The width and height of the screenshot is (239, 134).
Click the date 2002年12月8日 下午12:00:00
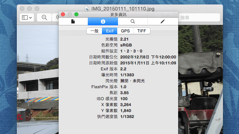tap(148, 57)
